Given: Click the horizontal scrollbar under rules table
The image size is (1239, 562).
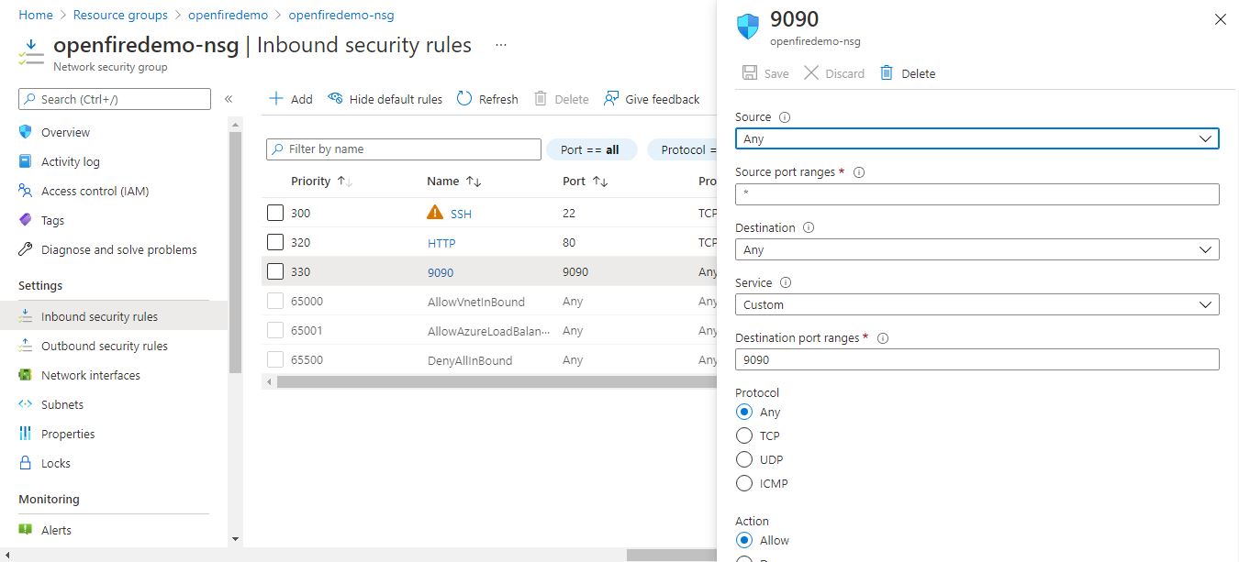Looking at the screenshot, I should point(496,381).
